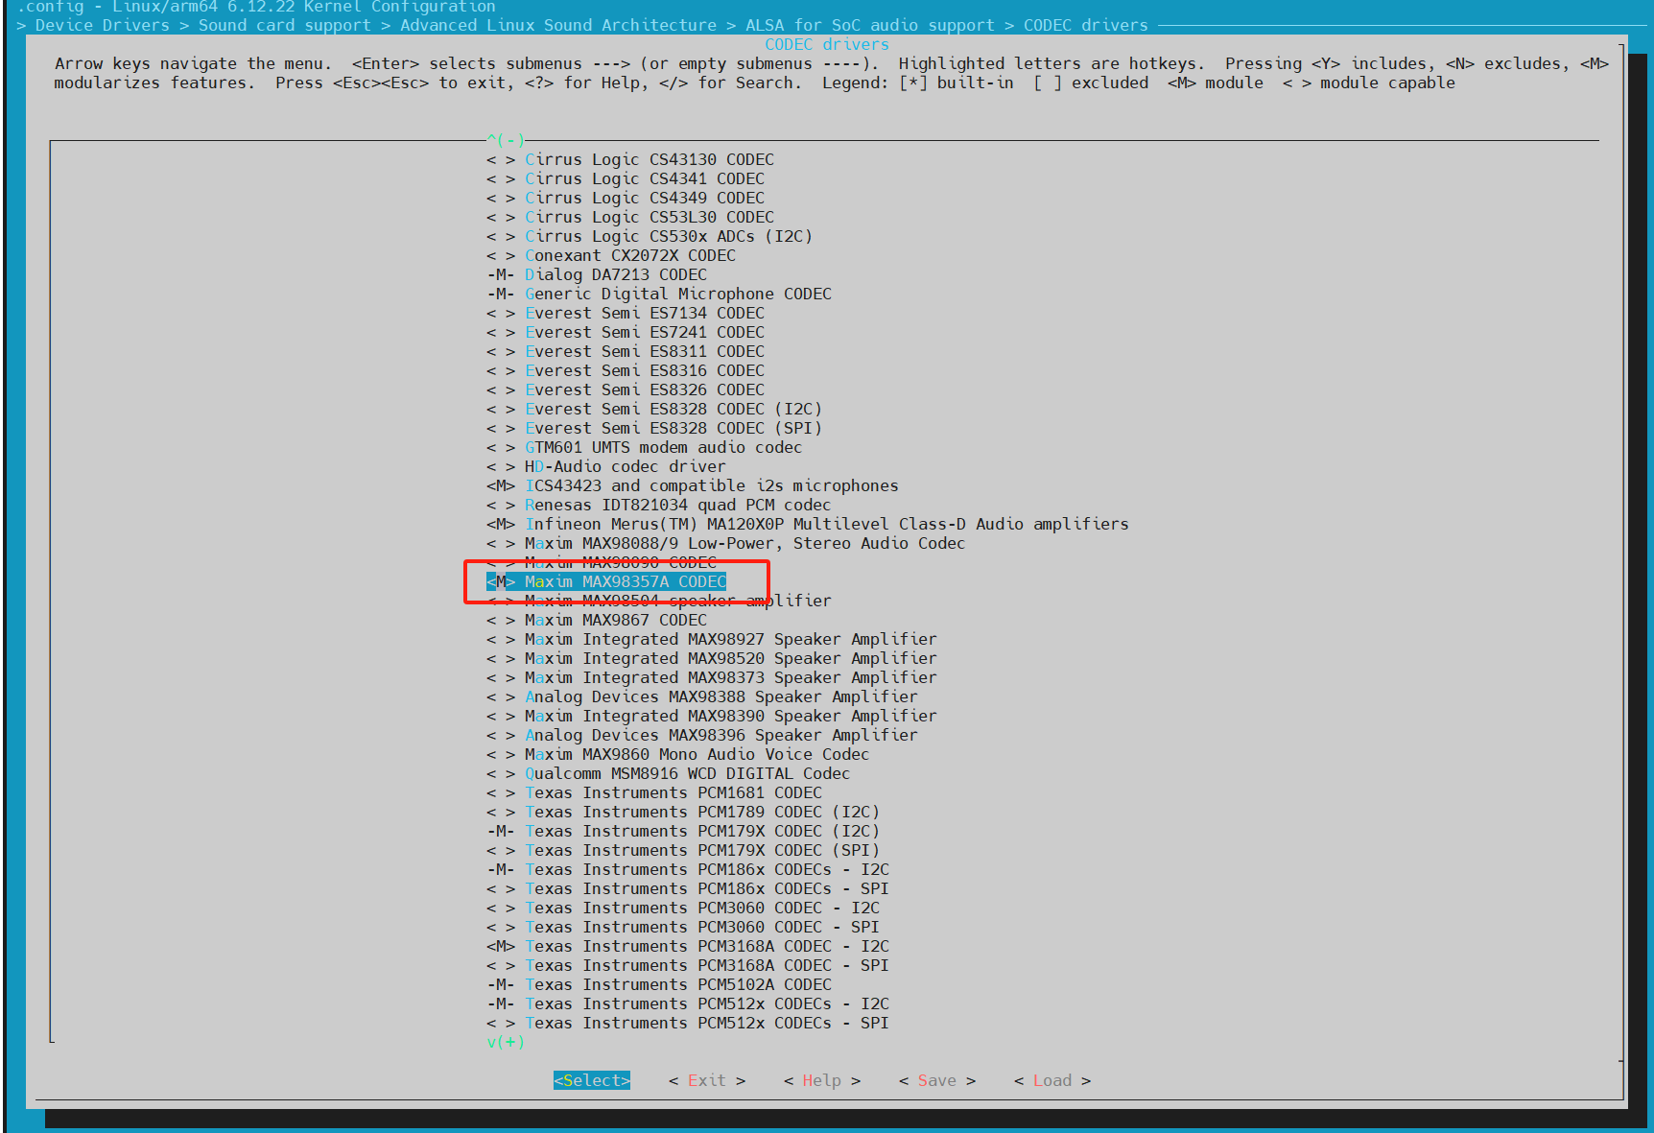Select Texas Instruments PCM186x CODECs - I2C

click(688, 869)
